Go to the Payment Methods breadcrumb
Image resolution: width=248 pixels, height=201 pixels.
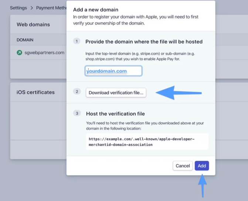tap(51, 8)
